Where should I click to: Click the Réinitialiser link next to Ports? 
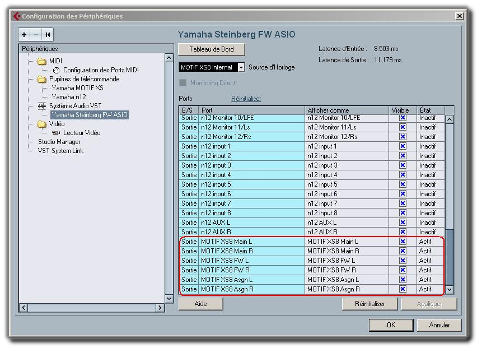(246, 99)
